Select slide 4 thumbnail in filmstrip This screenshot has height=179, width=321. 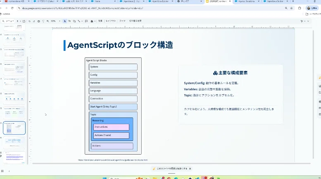tap(14, 39)
